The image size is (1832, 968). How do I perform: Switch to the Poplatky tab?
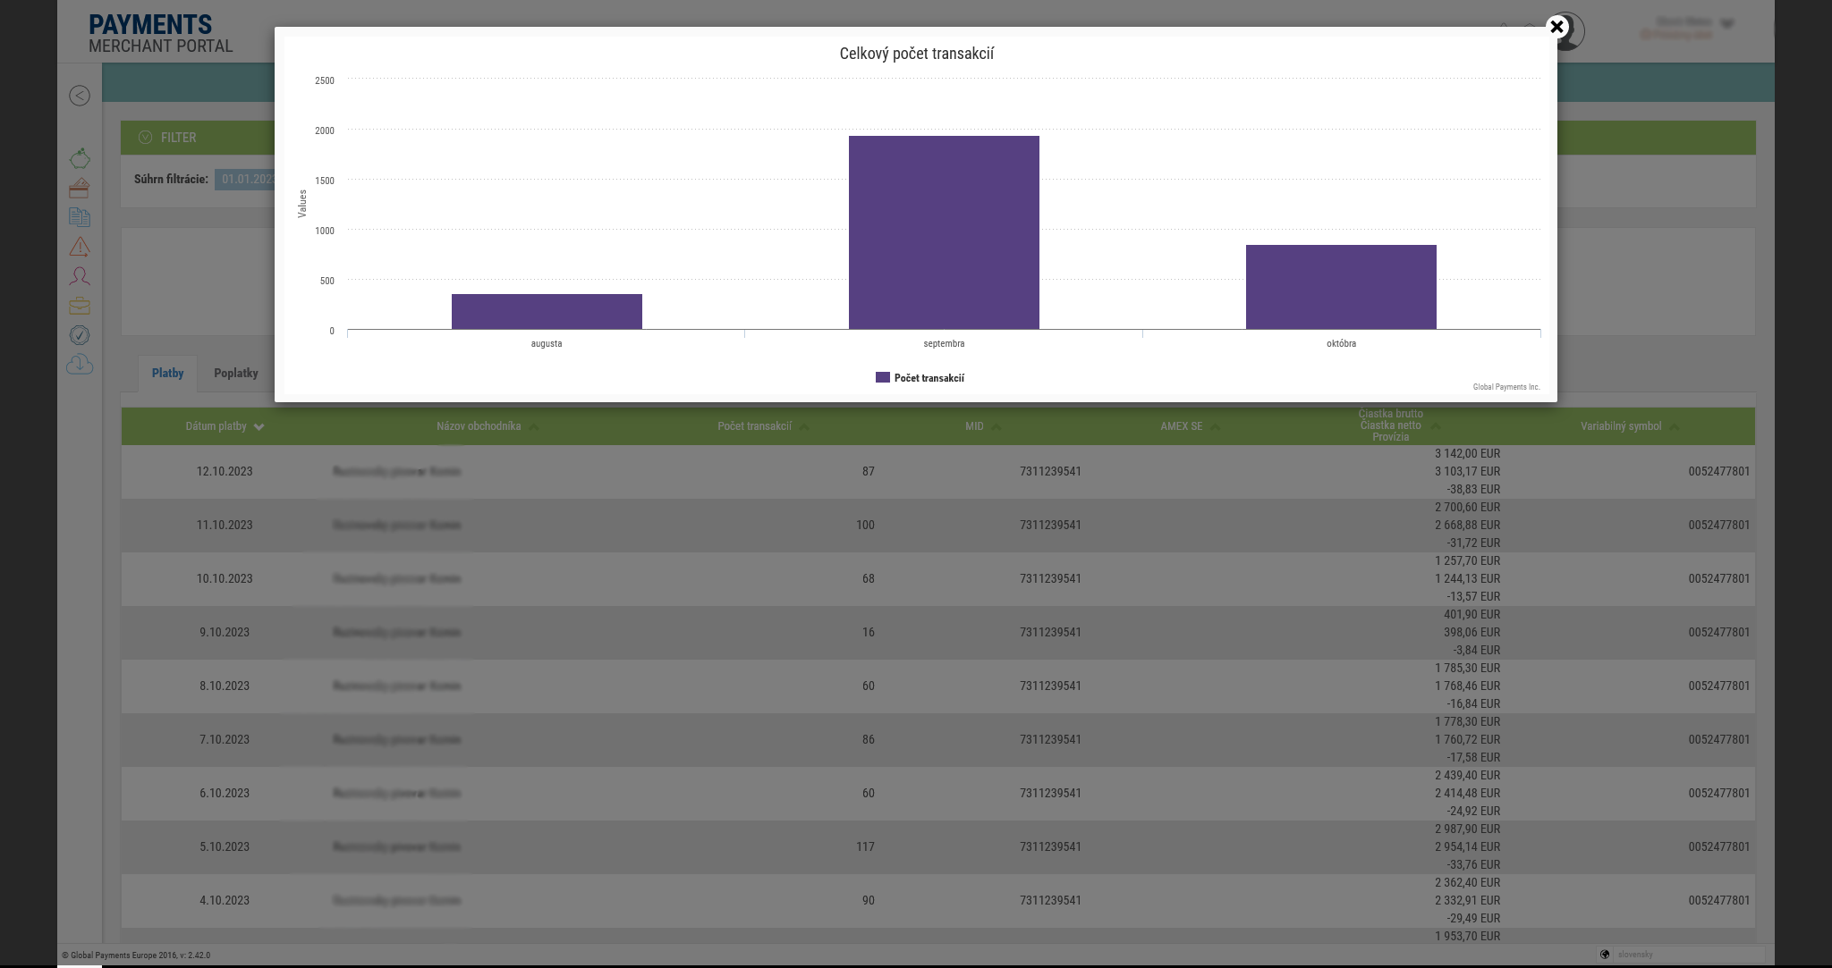[x=236, y=374]
